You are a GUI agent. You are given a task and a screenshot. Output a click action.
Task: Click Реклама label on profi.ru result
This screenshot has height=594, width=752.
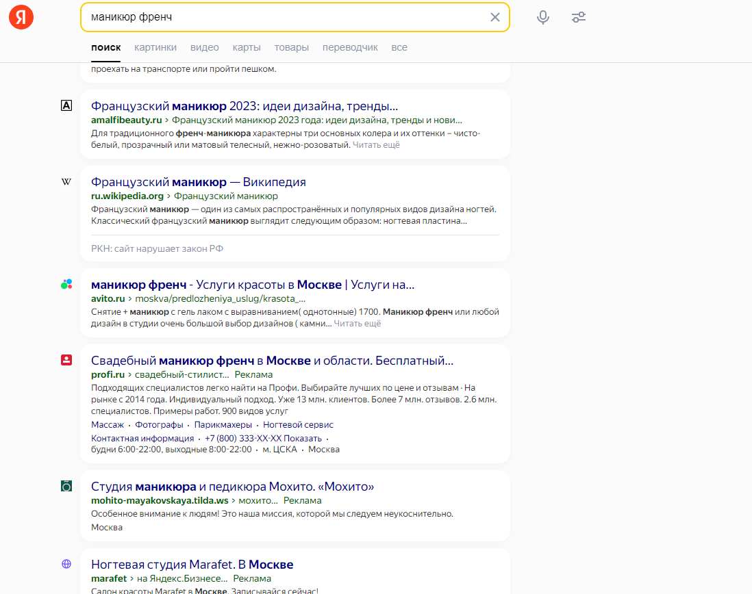coord(253,374)
